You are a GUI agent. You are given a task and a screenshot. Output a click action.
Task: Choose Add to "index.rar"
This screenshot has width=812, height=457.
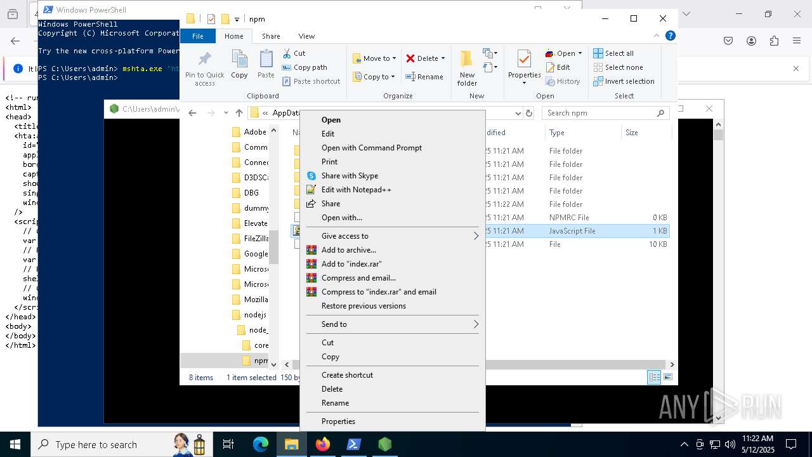392,264
